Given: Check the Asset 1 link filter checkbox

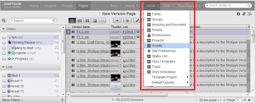Looking at the screenshot, I should coord(4,81).
